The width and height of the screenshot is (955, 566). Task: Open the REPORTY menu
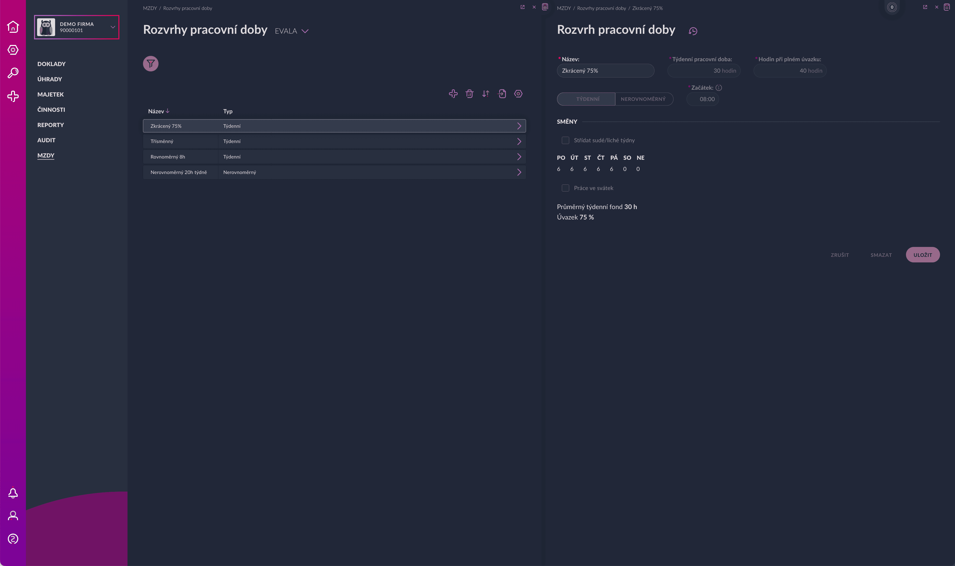51,125
